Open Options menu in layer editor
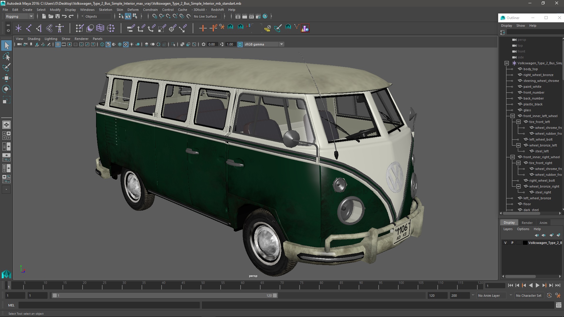Image resolution: width=564 pixels, height=317 pixels. [x=523, y=229]
